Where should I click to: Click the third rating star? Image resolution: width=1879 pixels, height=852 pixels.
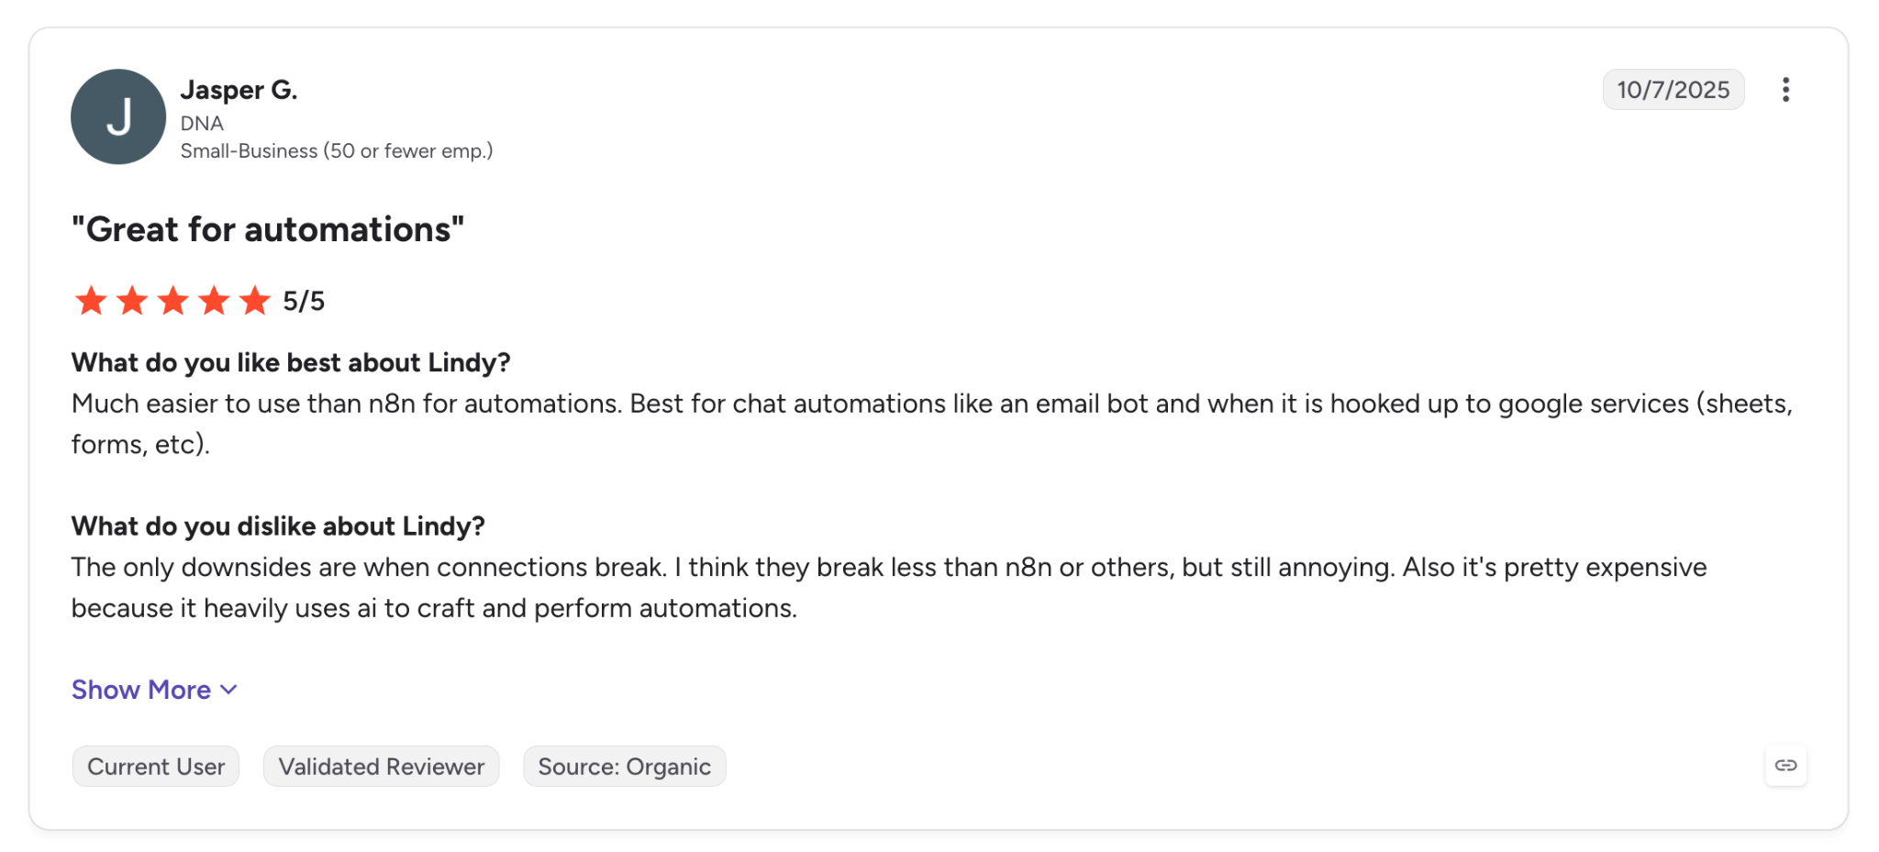(x=172, y=301)
